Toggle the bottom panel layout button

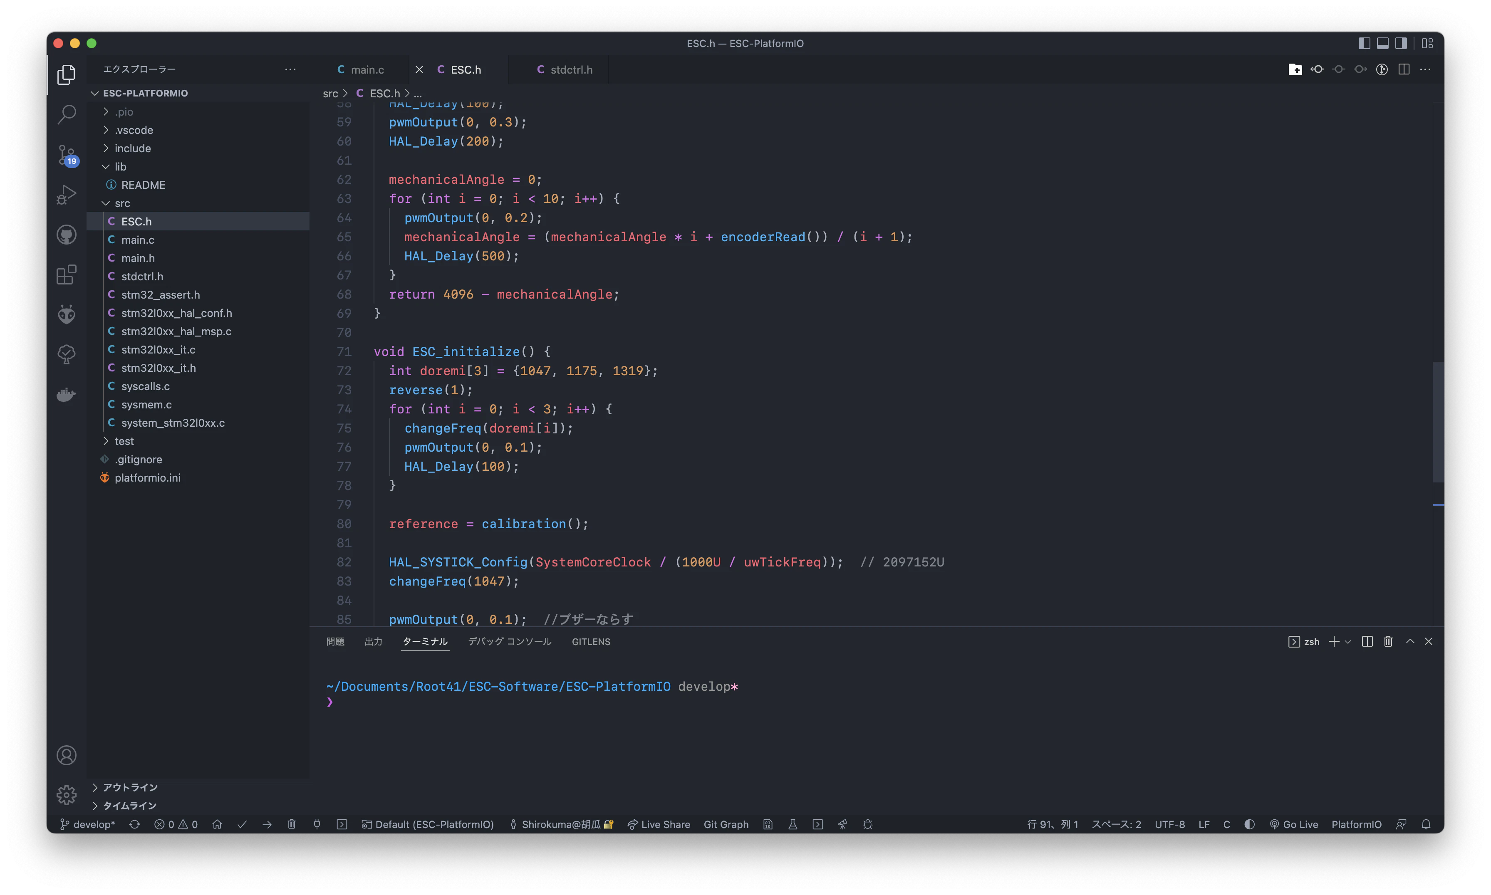pos(1382,43)
